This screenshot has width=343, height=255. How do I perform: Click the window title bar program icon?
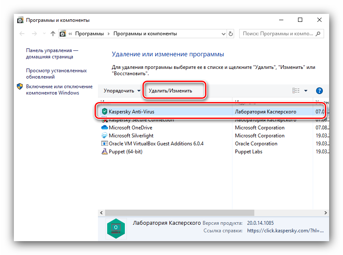click(20, 20)
